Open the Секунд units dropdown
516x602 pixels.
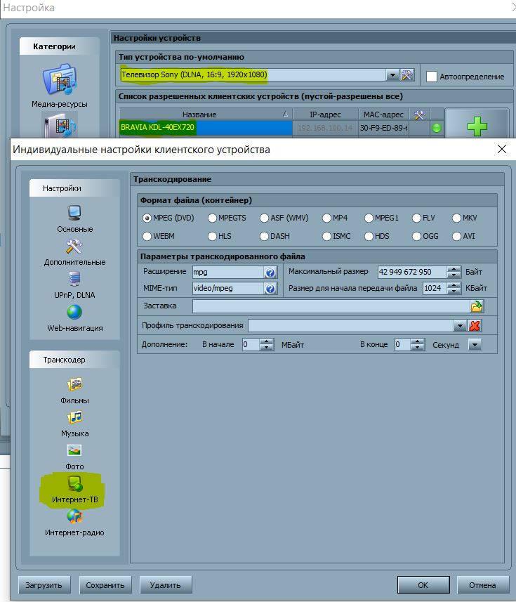(x=475, y=345)
